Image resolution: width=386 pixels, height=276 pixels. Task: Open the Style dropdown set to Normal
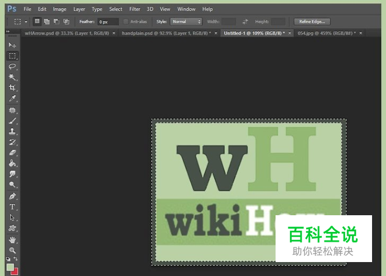(186, 22)
